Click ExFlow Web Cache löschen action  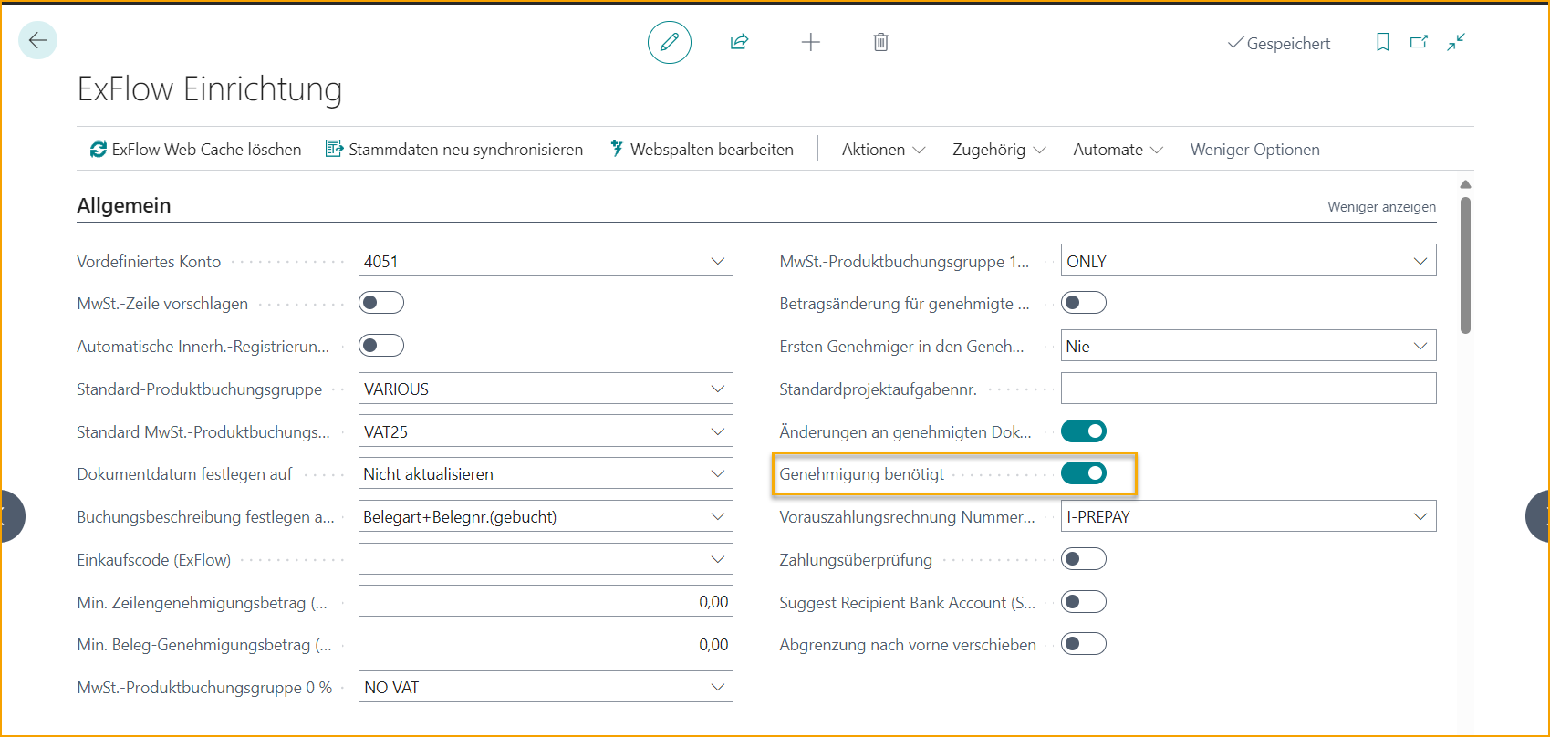tap(195, 150)
